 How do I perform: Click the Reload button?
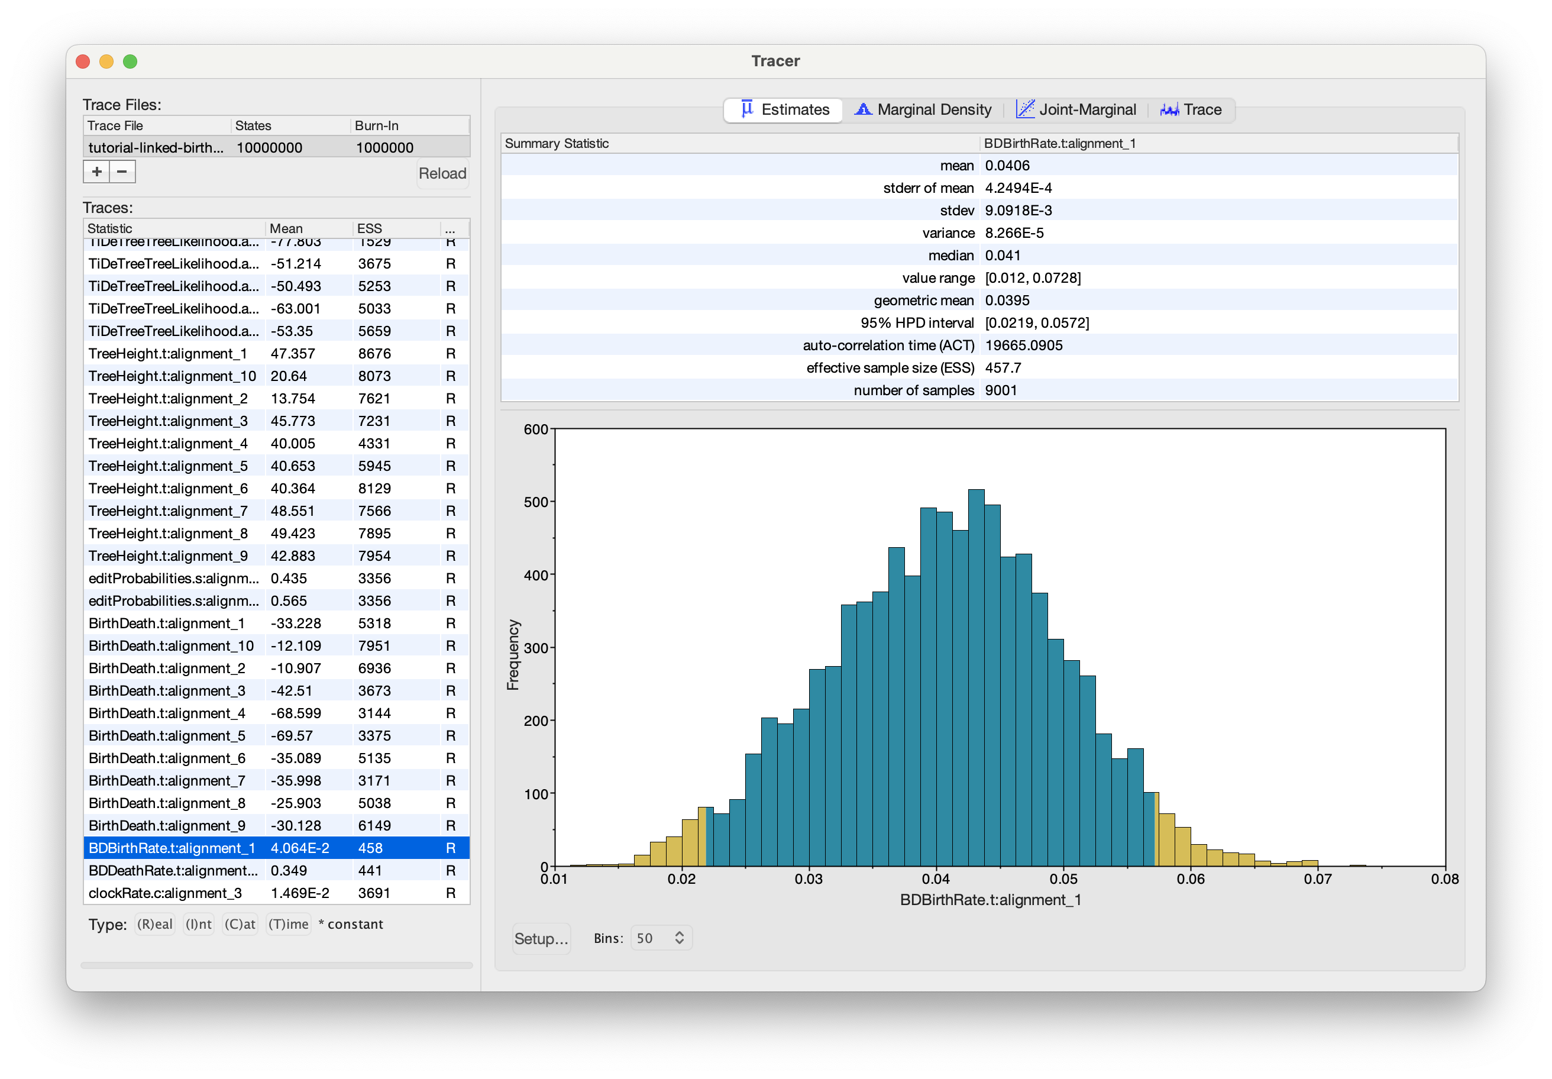point(442,174)
